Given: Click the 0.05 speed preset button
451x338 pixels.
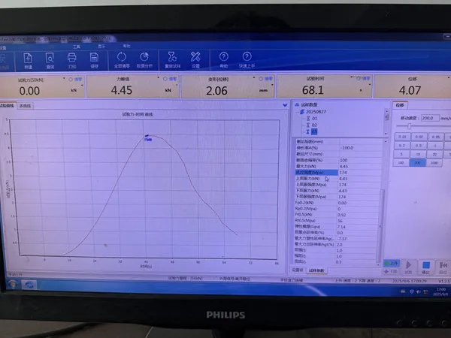Looking at the screenshot, I should pos(435,137).
